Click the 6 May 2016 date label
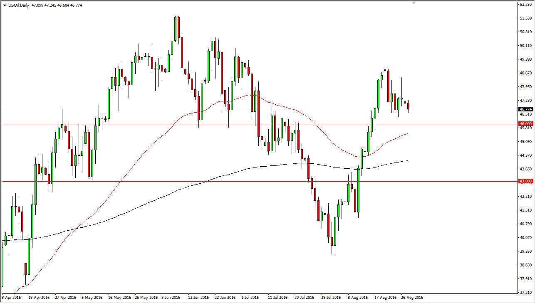The width and height of the screenshot is (535, 303). click(x=92, y=298)
